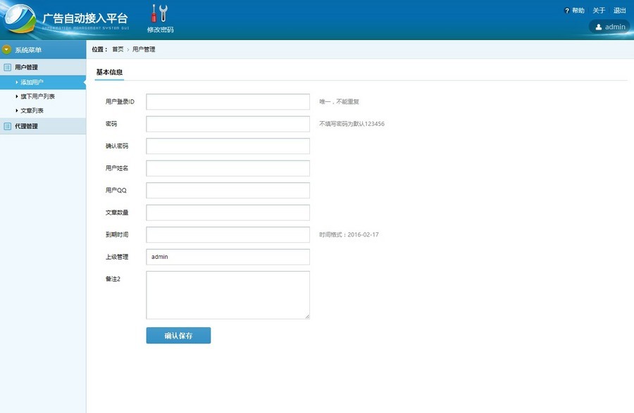Click the platform globe logo
The height and width of the screenshot is (413, 634).
pyautogui.click(x=18, y=19)
